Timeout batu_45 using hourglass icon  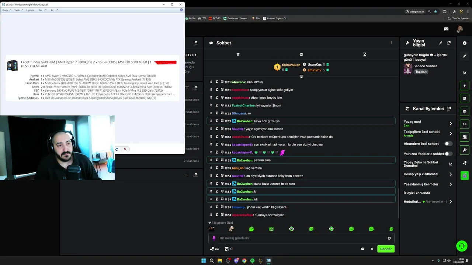(217, 168)
